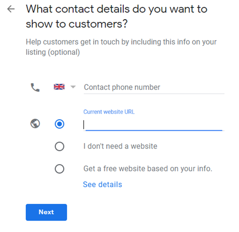
Task: Click the underline of the URL input
Action: tap(154, 130)
